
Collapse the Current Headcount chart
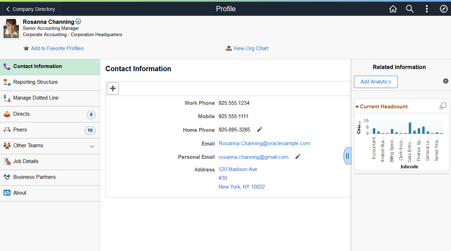coord(357,106)
